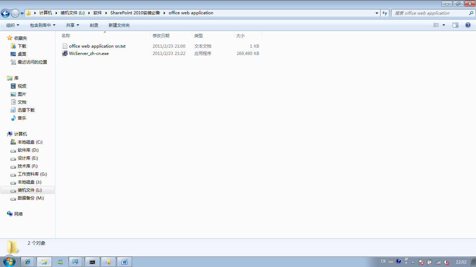Screen dimensions: 476x267
Task: Sort by the 类型 column header
Action: coord(213,35)
